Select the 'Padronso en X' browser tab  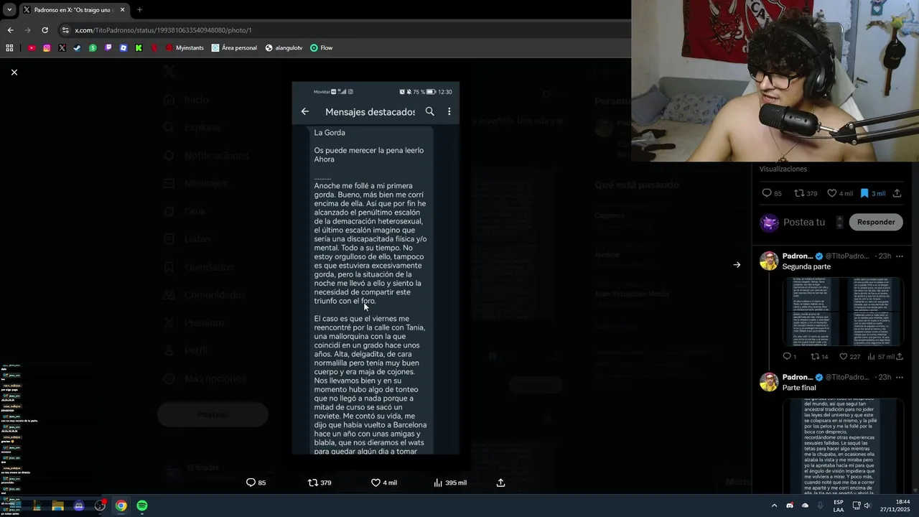click(x=73, y=9)
